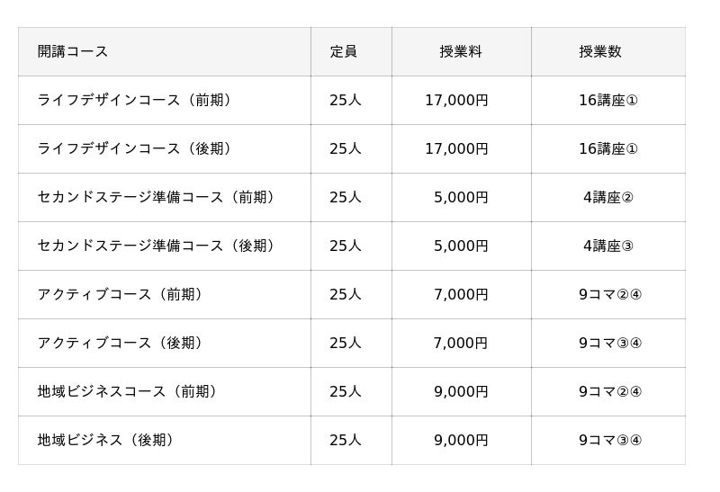
Task: Click the 4講座③ lesson count cell
Action: point(608,246)
